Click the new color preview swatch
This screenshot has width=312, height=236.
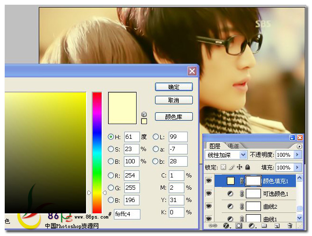[x=122, y=108]
